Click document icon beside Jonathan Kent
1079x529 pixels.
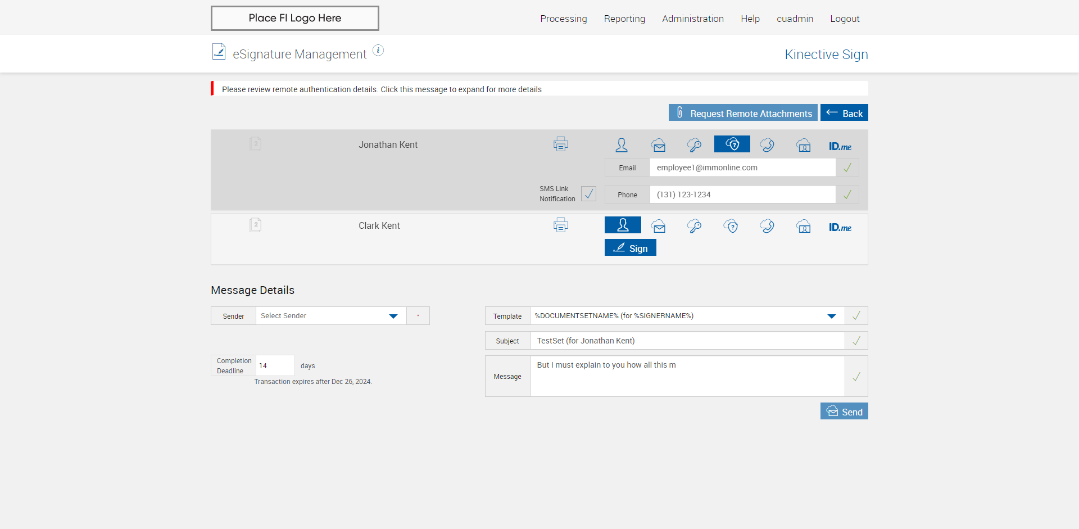coord(255,144)
